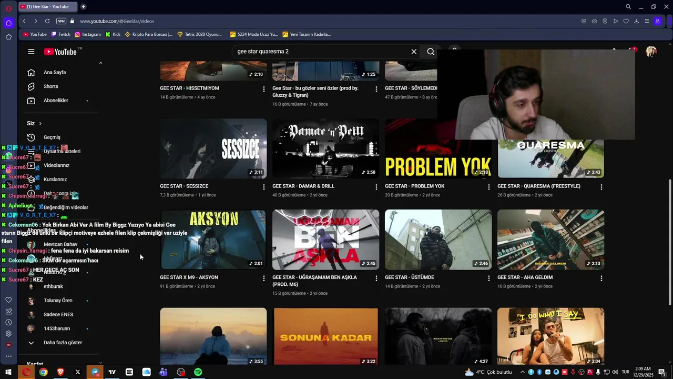The height and width of the screenshot is (379, 673).
Task: Open the GEE STAR - ÜSTÜMDE title
Action: (x=410, y=277)
